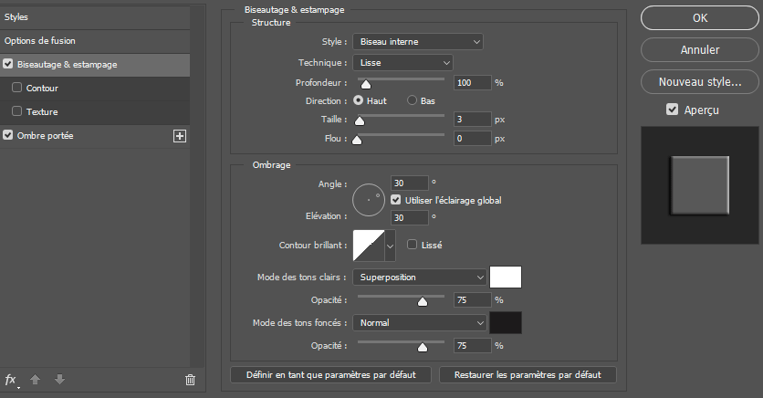Open the Style dropdown Biseau interne

click(x=417, y=41)
